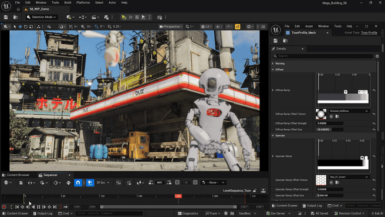This screenshot has height=217, width=385.
Task: Save the sequence with Sequencer disk icon
Action: 21,182
